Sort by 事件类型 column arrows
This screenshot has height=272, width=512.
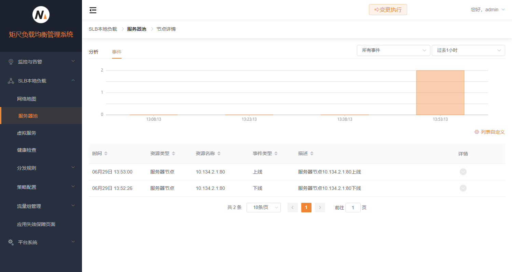276,154
